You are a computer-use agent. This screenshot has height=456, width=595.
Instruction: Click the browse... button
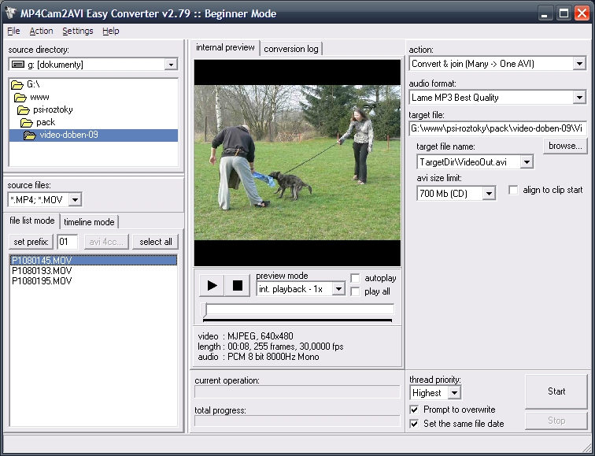pos(564,146)
